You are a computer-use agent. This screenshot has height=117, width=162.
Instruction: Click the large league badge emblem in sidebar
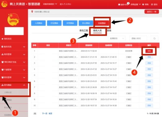13,19
